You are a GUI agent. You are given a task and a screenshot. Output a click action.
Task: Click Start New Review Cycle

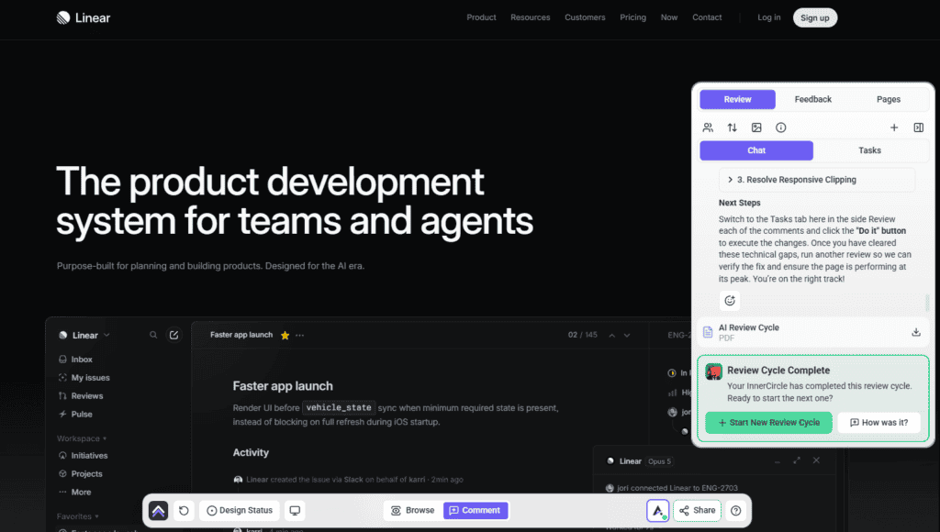[x=768, y=422]
